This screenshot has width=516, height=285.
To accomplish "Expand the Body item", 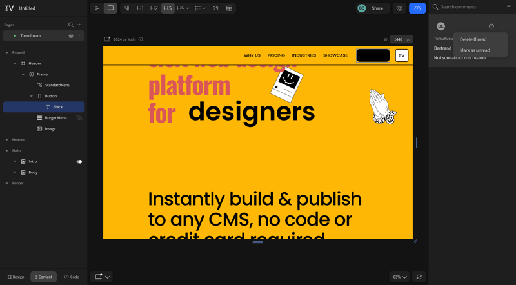I will [15, 172].
